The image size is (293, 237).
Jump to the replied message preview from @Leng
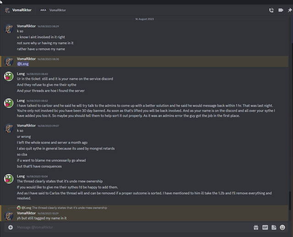click(64, 208)
